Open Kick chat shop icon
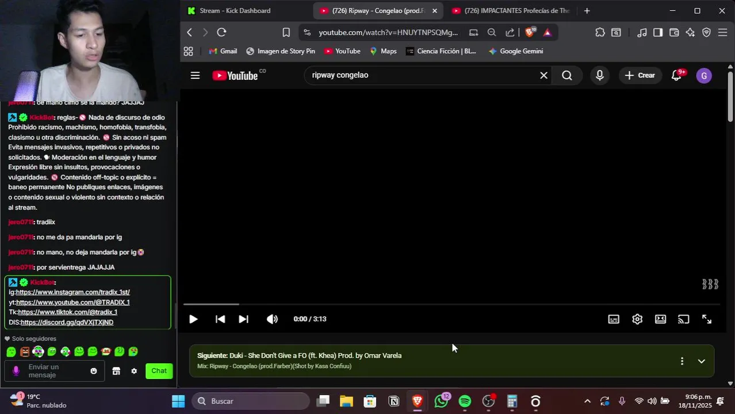735x414 pixels. (116, 371)
